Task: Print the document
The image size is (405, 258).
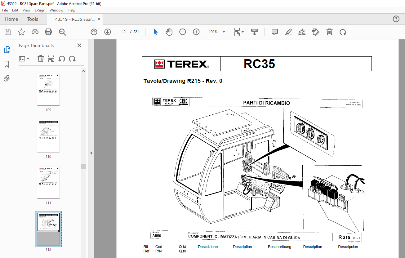Action: 48,32
